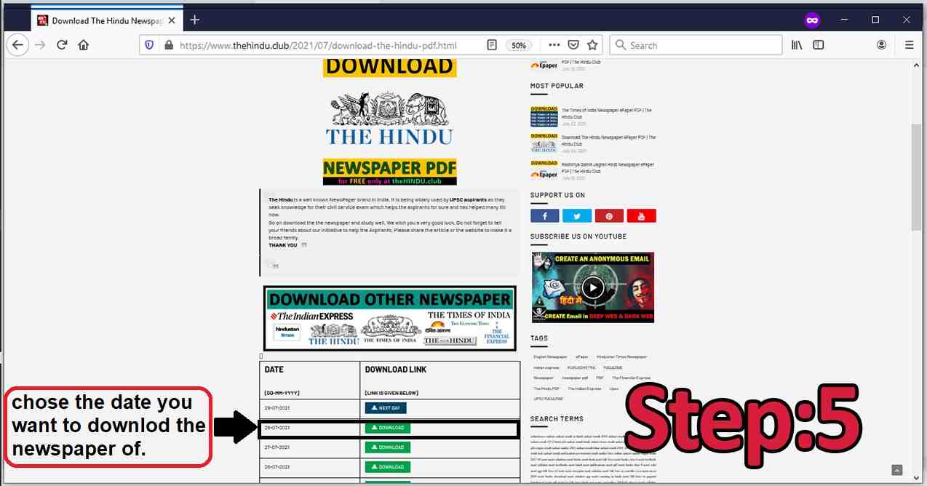Viewport: 927px width, 486px height.
Task: Open the Firefox Library toolbar icon
Action: (797, 44)
